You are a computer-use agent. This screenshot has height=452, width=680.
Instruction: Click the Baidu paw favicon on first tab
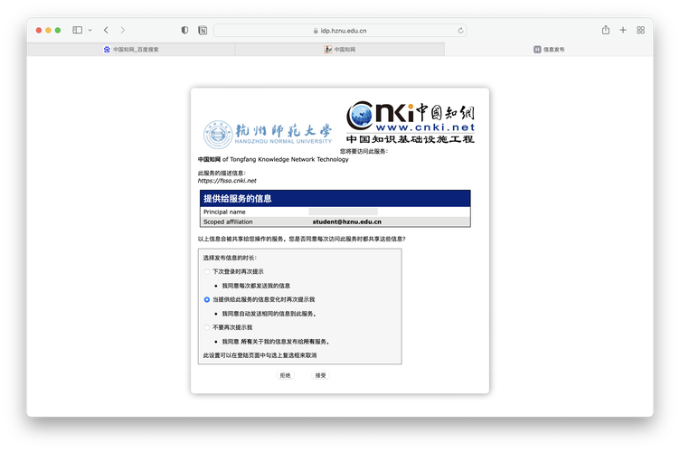pos(107,50)
